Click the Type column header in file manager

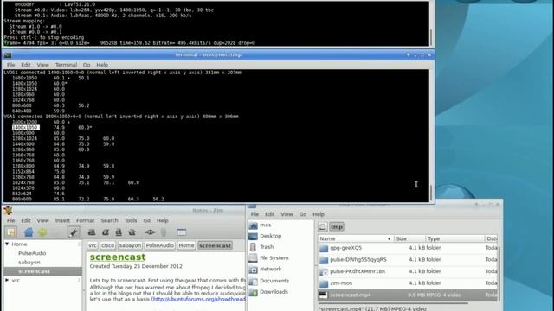click(x=455, y=238)
